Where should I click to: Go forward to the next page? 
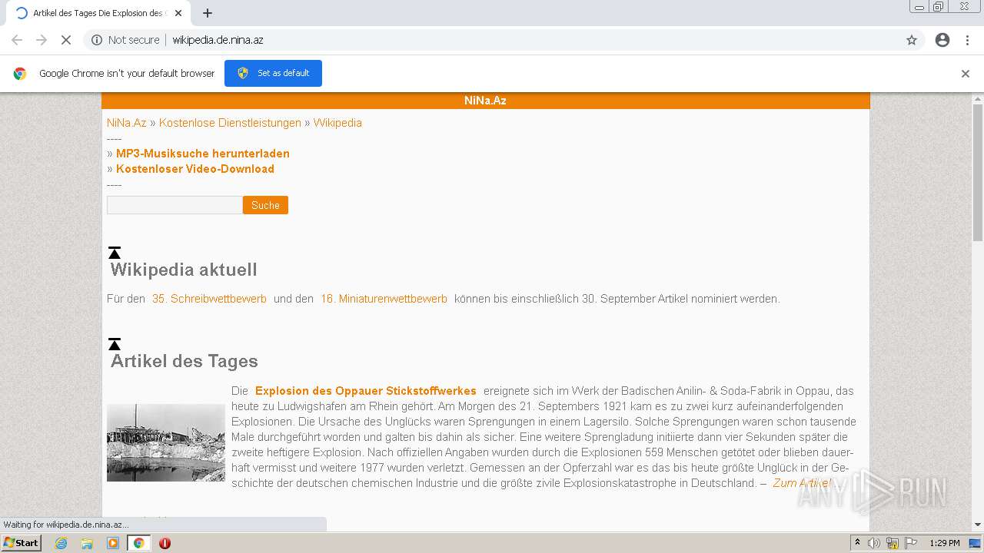42,40
